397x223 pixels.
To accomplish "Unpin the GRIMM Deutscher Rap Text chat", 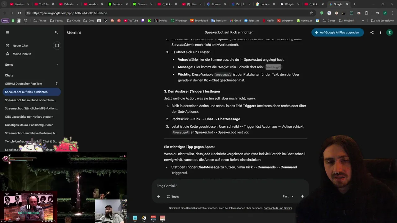I will (x=56, y=84).
